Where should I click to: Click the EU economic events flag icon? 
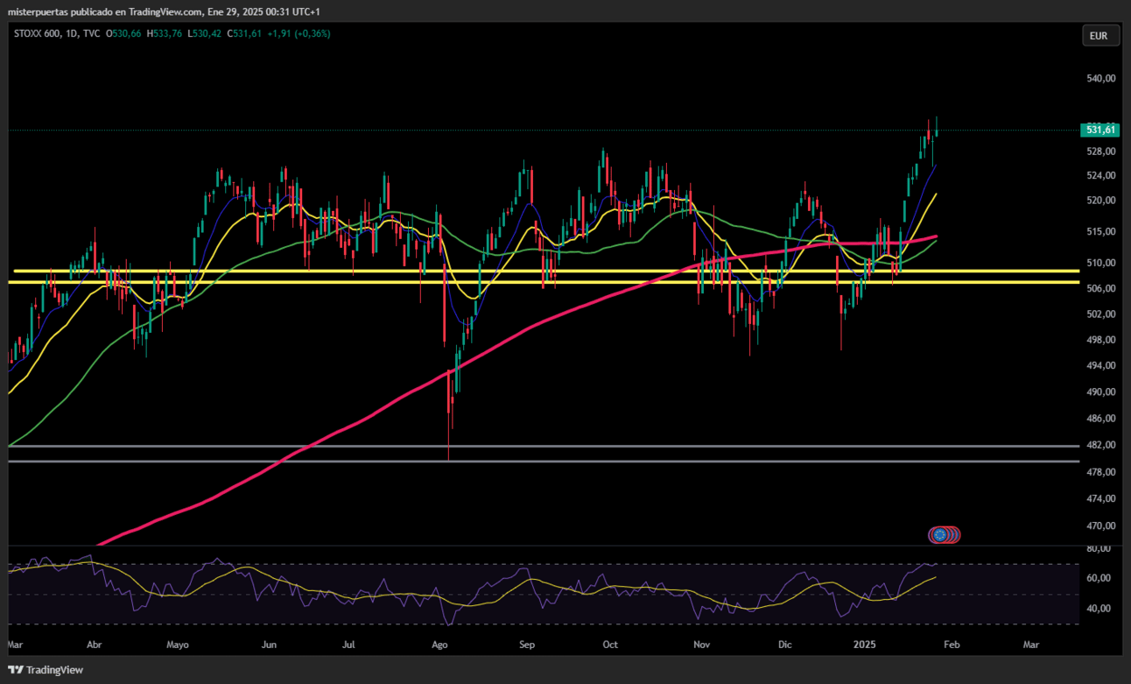(940, 534)
